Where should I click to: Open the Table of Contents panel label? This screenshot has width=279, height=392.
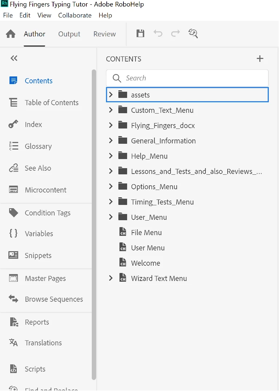[x=52, y=103]
